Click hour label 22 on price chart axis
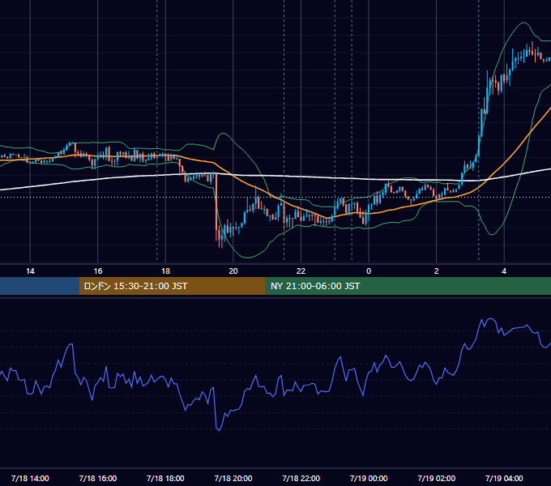551x486 pixels. [301, 271]
